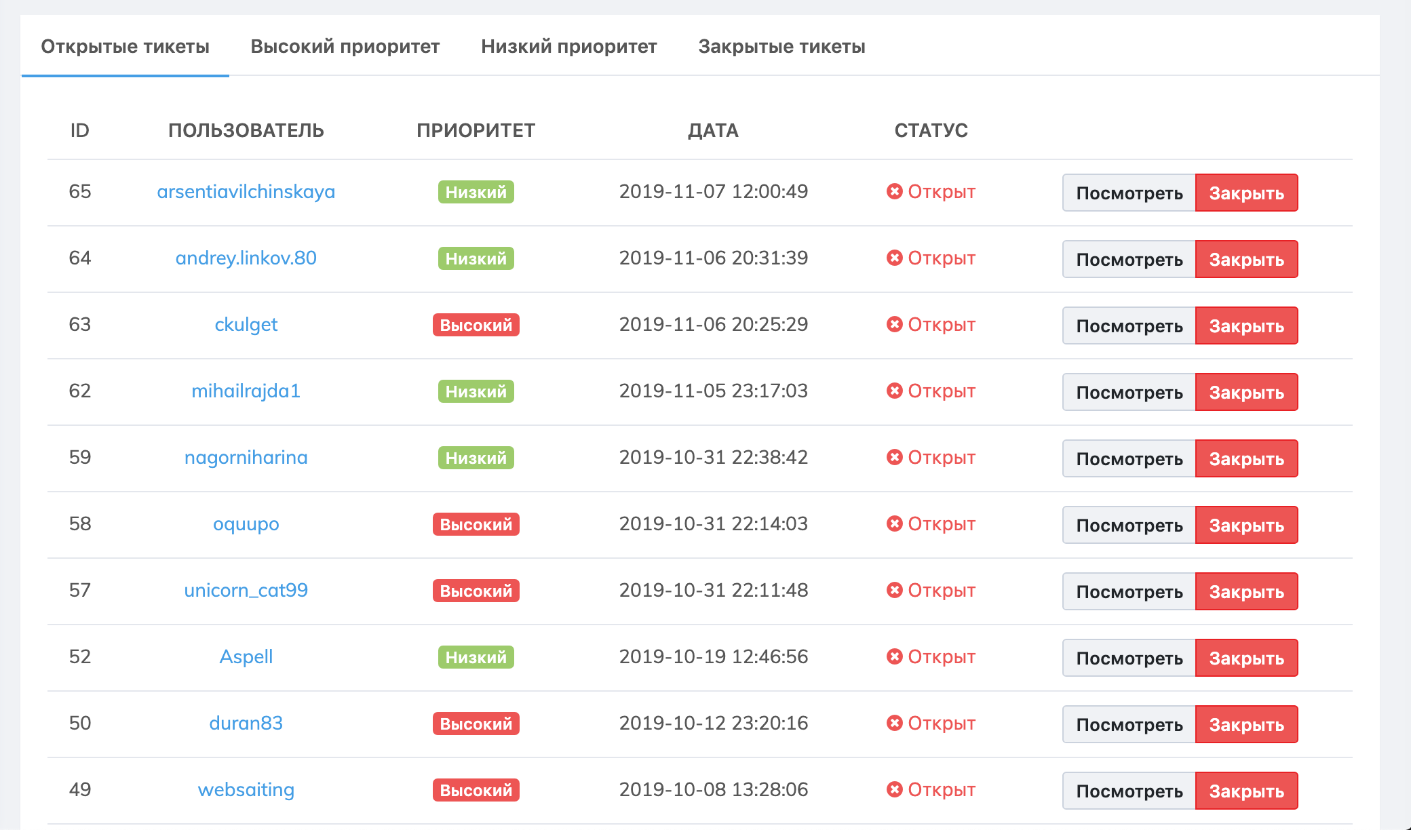Screen dimensions: 1411x830
Task: Click the Высокий priority badge on ticket 50
Action: pos(476,724)
